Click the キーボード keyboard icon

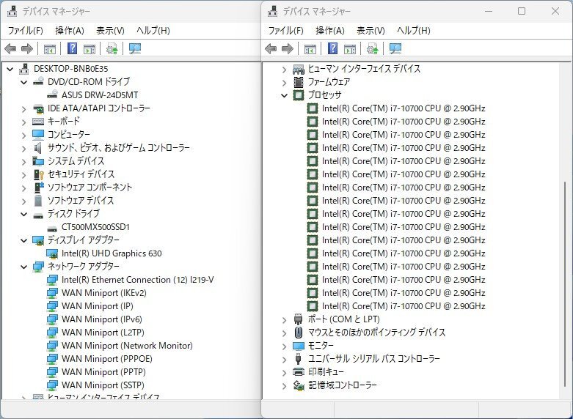[38, 121]
